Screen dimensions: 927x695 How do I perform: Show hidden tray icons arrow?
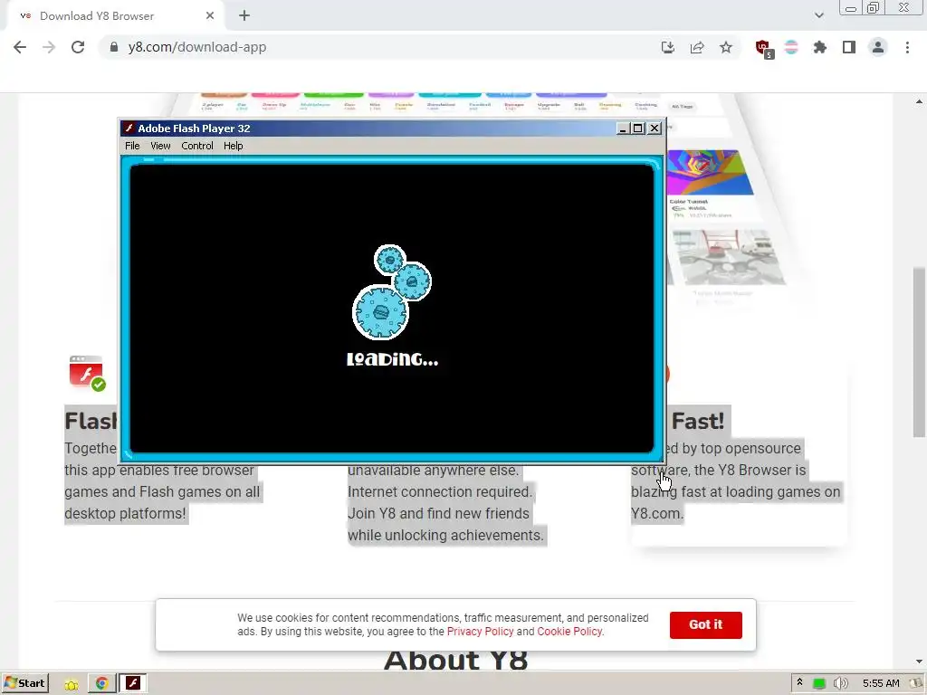[799, 682]
